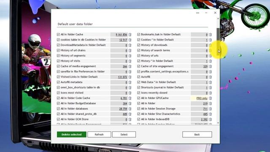Uncheck History of downloads checkbox
Screen dimensions: 270x152
pyautogui.click(x=139, y=45)
